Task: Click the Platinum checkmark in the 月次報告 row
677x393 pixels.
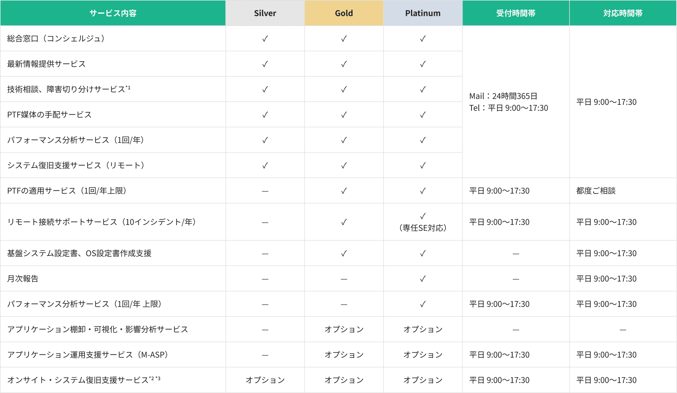Action: (x=423, y=279)
